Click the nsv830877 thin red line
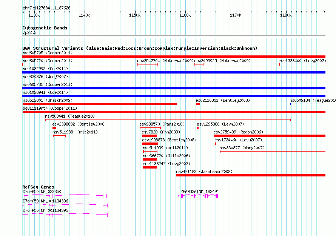Screen dimensions: 336x236 273,152
